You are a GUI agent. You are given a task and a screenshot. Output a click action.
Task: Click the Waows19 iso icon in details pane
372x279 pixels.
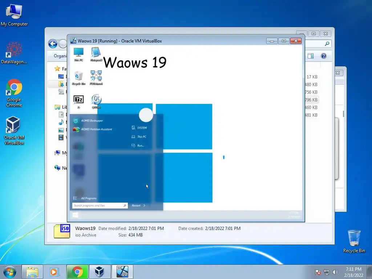(x=62, y=231)
